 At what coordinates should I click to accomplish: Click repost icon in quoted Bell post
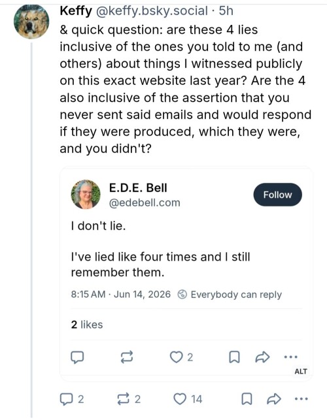pyautogui.click(x=127, y=357)
